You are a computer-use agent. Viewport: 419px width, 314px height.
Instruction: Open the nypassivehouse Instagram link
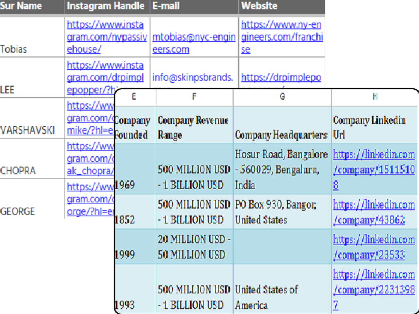tap(106, 37)
